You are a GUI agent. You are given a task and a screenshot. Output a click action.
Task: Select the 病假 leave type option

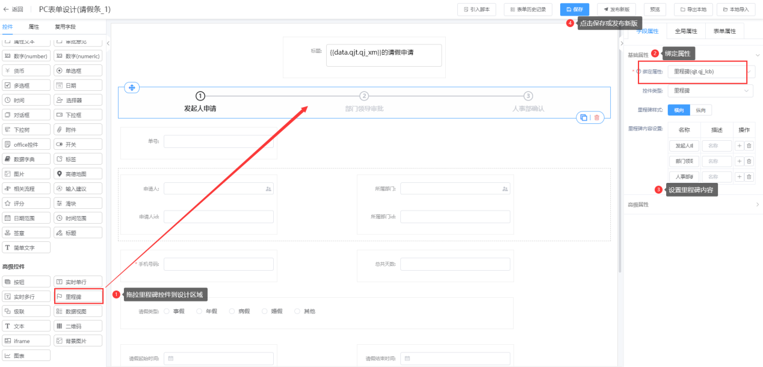coord(232,312)
